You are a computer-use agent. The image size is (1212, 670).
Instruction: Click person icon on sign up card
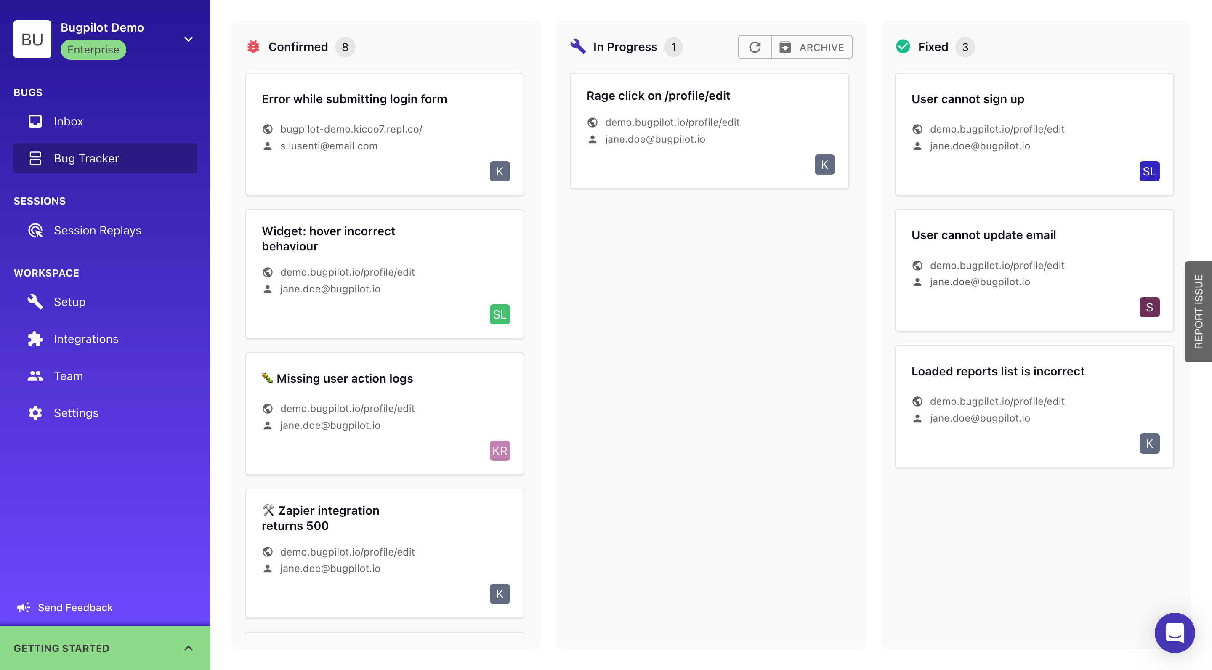point(917,146)
